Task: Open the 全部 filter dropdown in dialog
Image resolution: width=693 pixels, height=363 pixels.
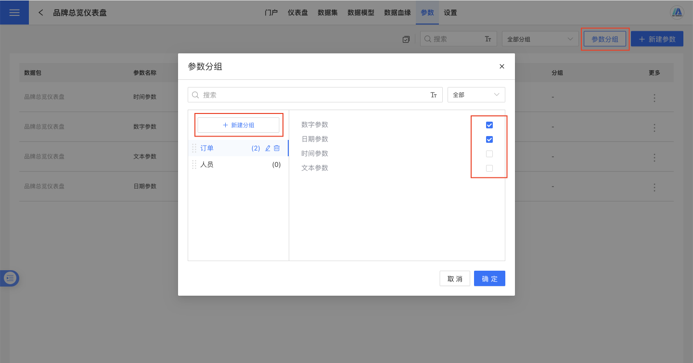Action: coord(476,95)
